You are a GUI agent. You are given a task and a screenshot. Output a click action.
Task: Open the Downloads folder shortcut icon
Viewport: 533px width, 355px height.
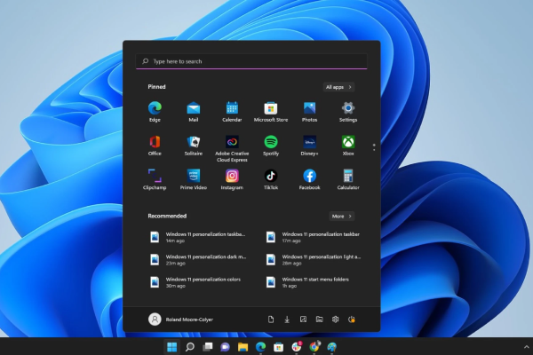click(287, 319)
